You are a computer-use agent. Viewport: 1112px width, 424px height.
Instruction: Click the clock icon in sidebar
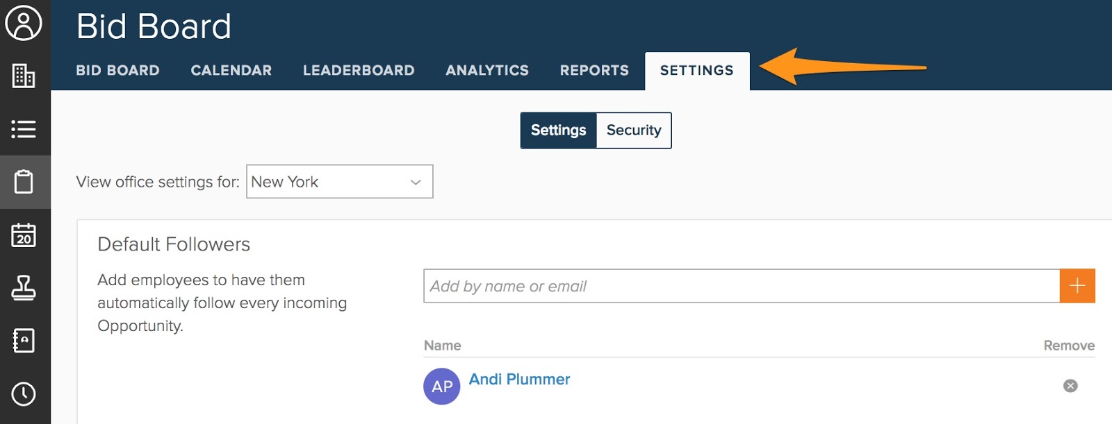(x=24, y=393)
